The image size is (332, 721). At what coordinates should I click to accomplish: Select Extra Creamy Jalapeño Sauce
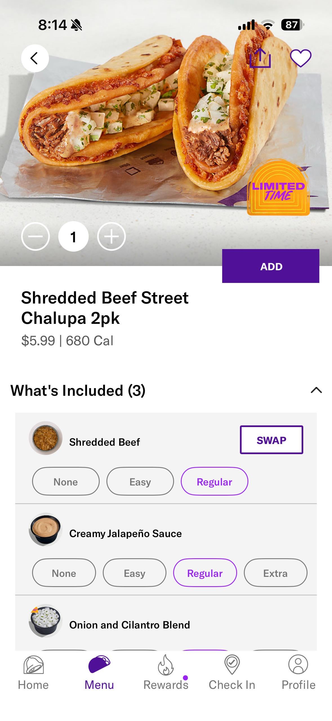pos(275,573)
